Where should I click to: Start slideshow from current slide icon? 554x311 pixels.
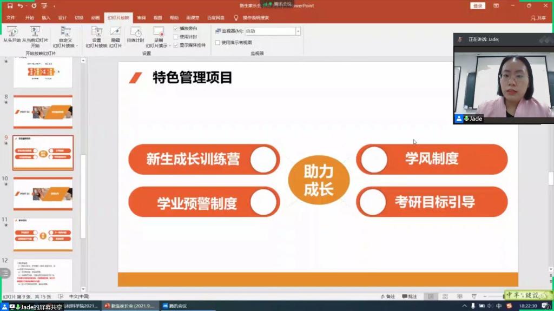(35, 32)
